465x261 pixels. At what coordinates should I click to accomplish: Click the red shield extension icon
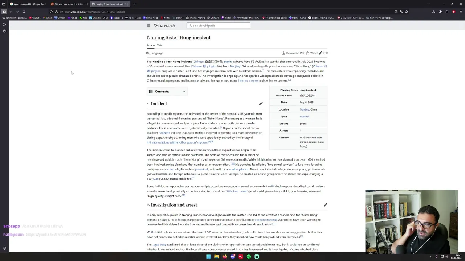[454, 12]
